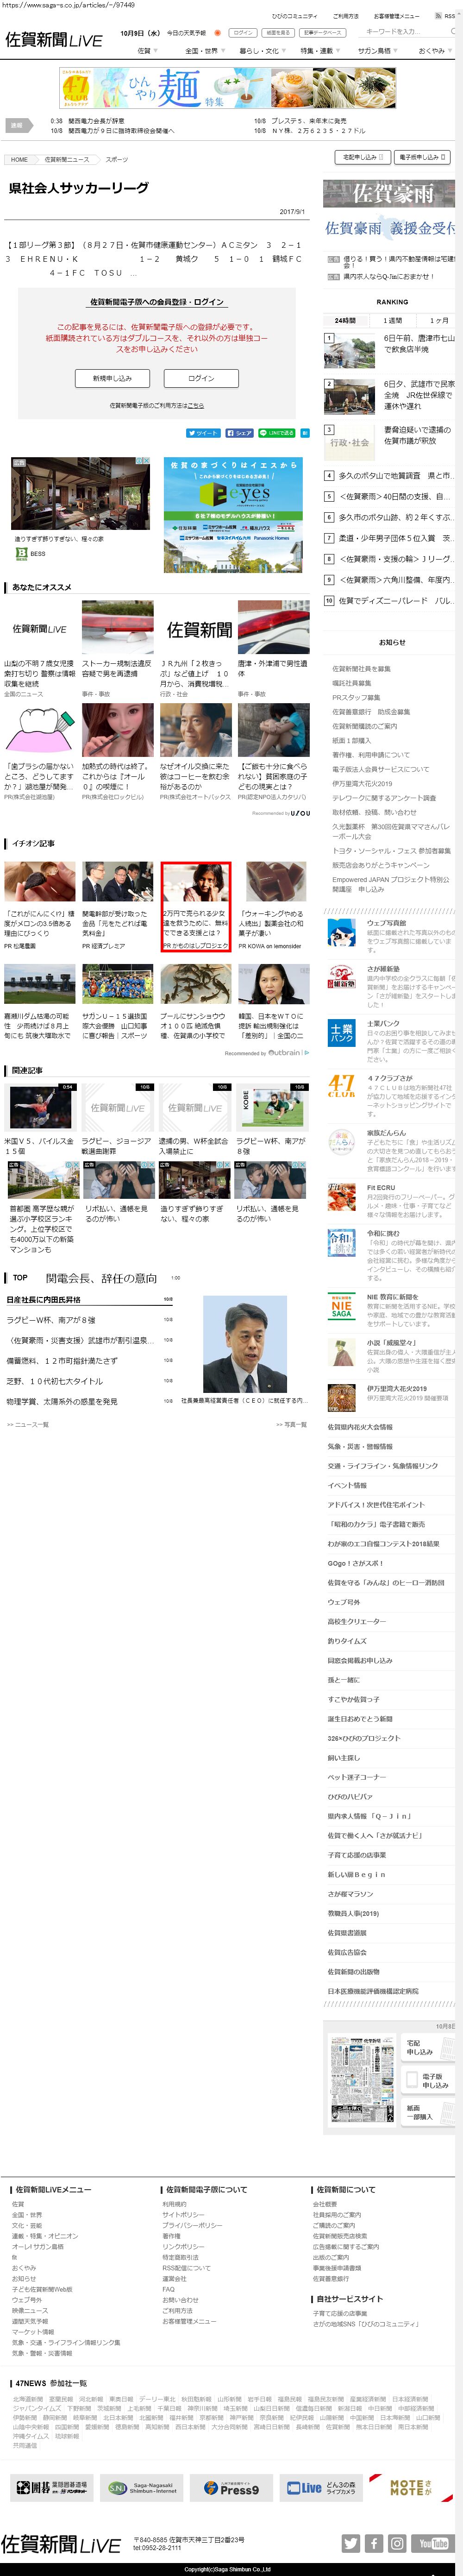Open the 佐賀豪雨 sidebar banner
The image size is (463, 2576).
click(389, 194)
